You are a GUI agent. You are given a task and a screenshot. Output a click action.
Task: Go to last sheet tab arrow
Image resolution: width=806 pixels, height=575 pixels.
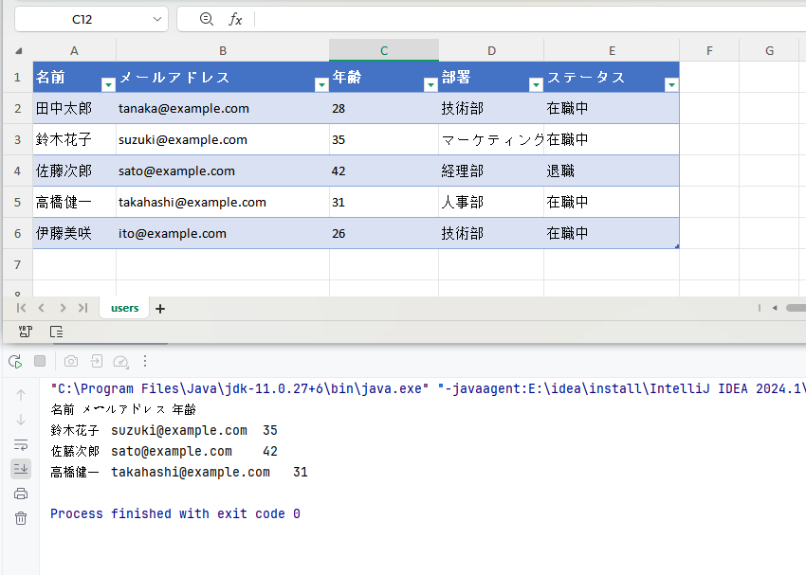tap(82, 308)
